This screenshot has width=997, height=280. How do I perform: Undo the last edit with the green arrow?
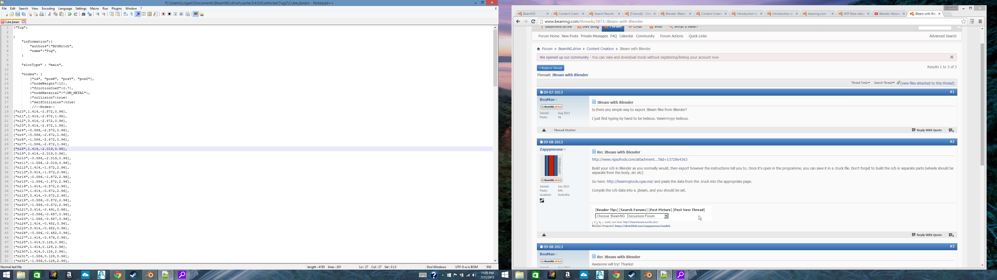click(x=70, y=14)
